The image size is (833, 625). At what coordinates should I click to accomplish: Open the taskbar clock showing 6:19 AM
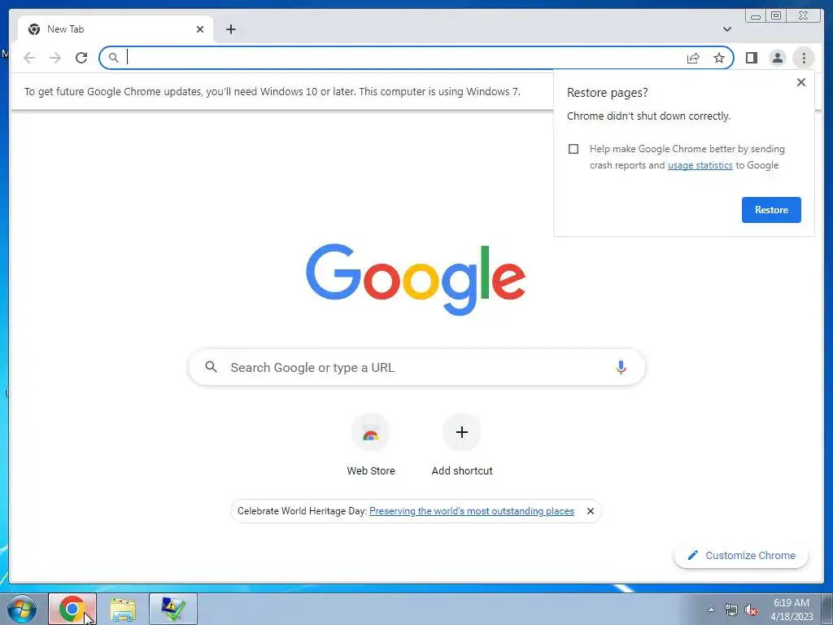792,610
